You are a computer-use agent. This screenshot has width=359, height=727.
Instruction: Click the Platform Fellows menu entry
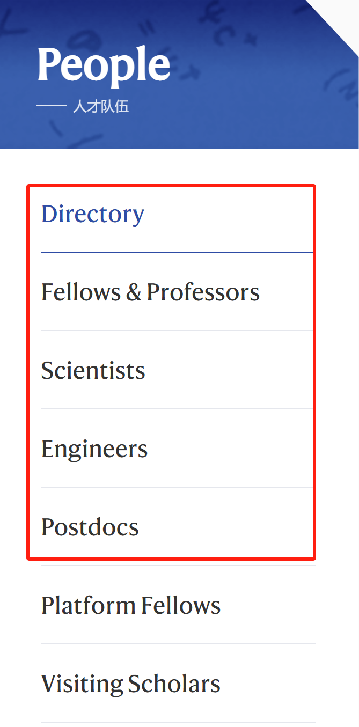(131, 606)
